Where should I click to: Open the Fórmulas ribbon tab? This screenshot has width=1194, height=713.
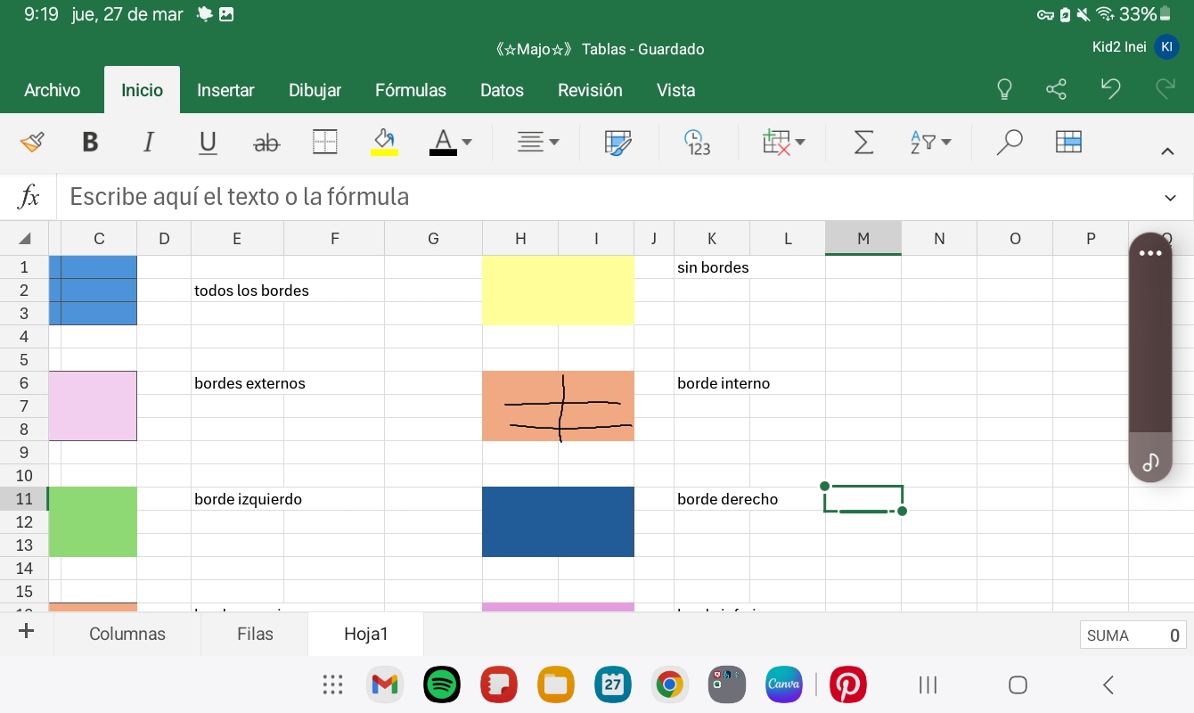pos(410,90)
